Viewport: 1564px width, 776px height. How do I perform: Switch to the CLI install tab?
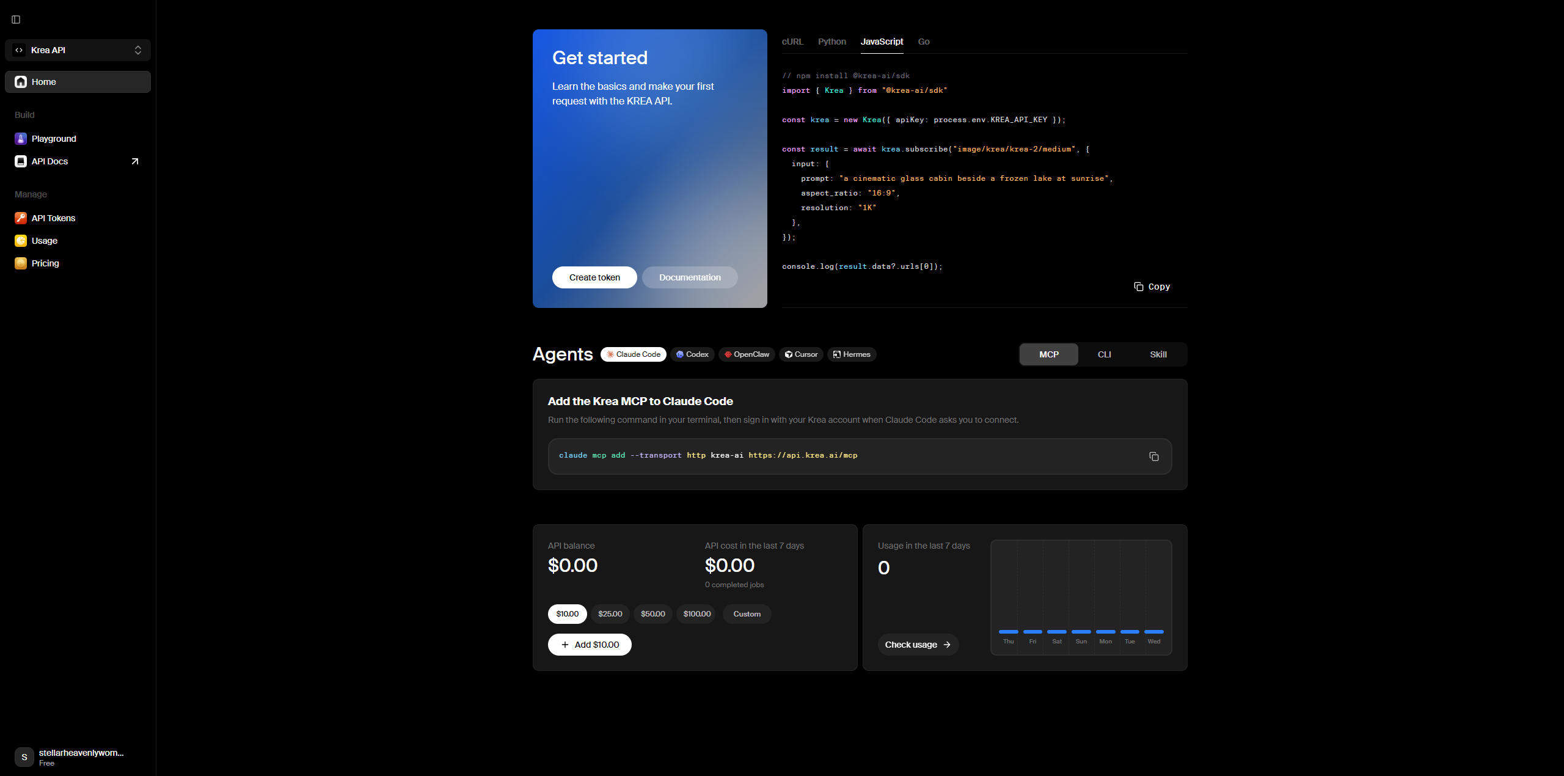coord(1104,354)
